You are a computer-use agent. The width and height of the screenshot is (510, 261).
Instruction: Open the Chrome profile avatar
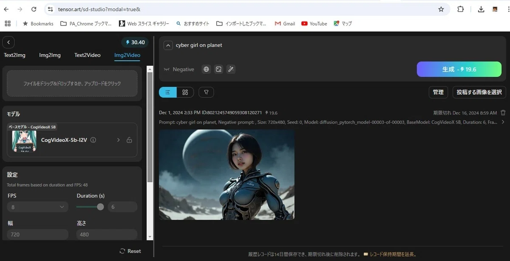pyautogui.click(x=495, y=9)
